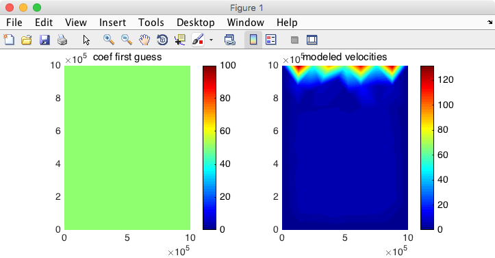Click the New Figure icon
Viewport: 495px width, 258px height.
(x=9, y=40)
